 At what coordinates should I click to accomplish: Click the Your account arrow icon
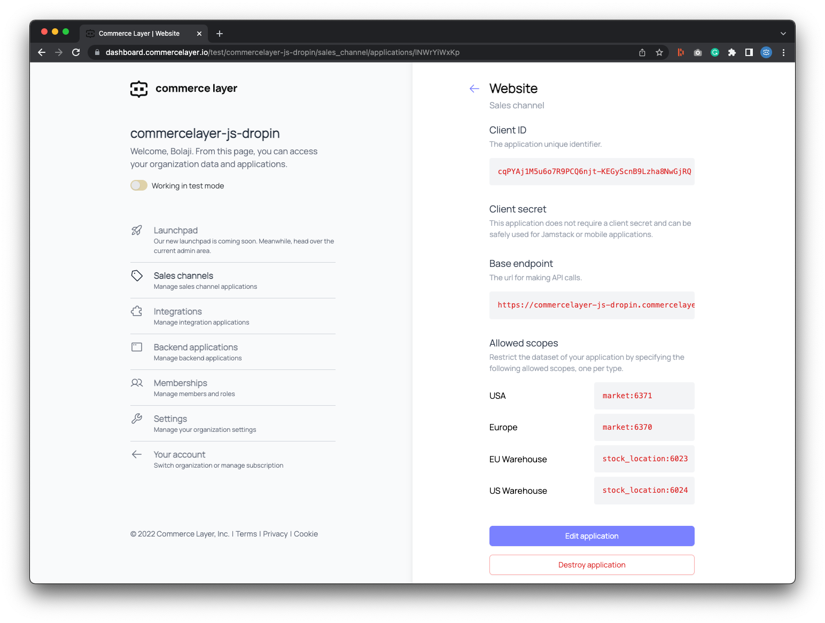click(x=137, y=454)
